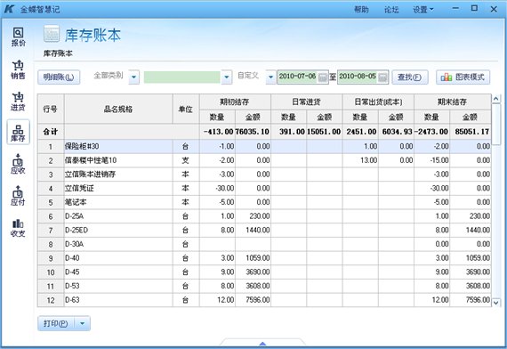Image resolution: width=507 pixels, height=349 pixels.
Task: Click the start date field 2010-07-06
Action: click(297, 77)
